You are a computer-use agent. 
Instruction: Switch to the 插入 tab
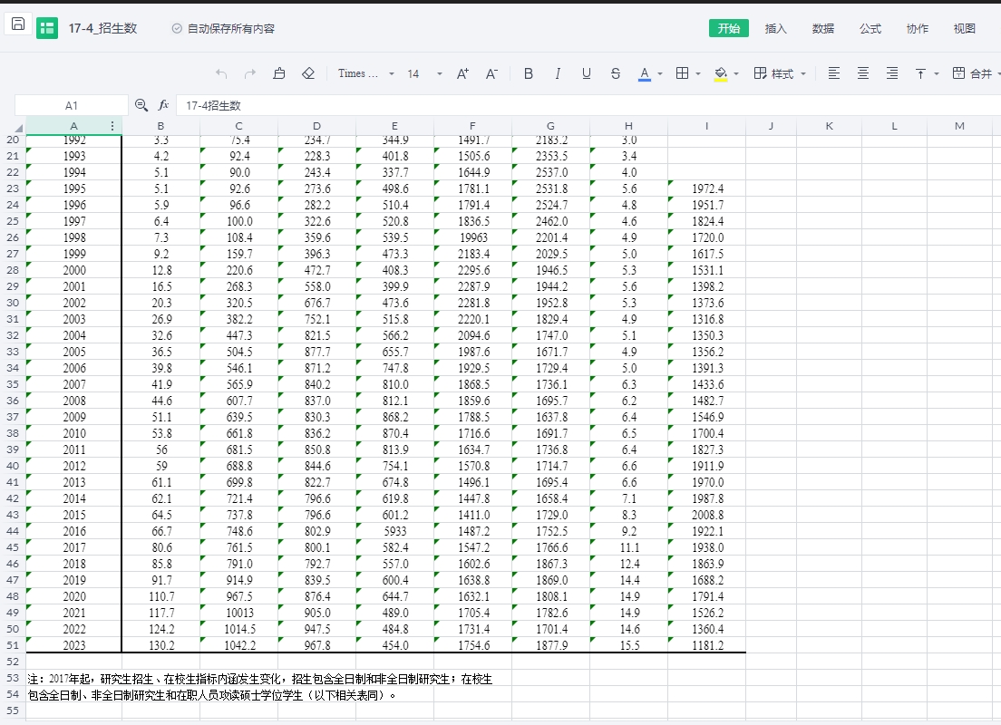776,28
